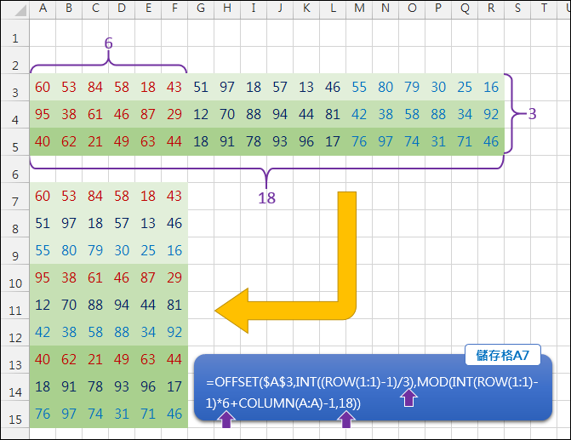Click cell G3 containing 51
571x440 pixels.
point(201,88)
